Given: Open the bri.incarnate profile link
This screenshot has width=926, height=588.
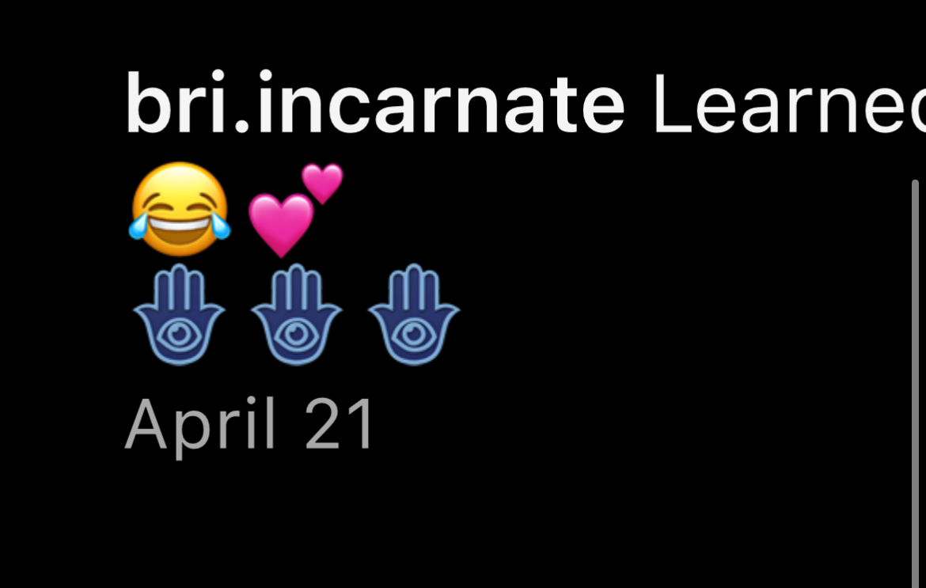Looking at the screenshot, I should tap(375, 104).
